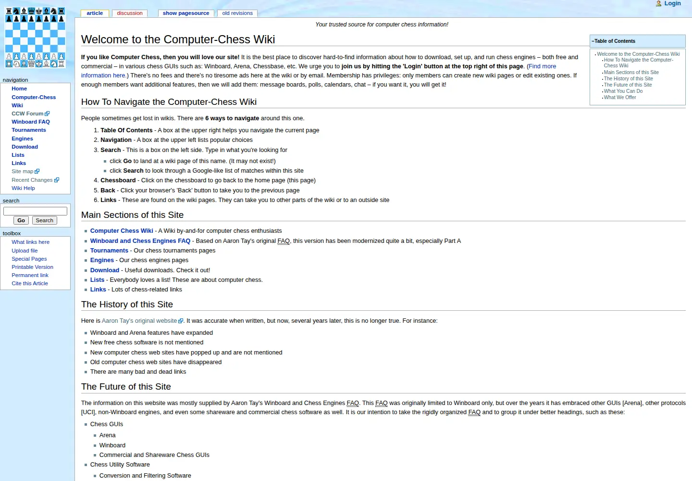This screenshot has height=481, width=692.
Task: Click Cite this Article in toolbox
Action: tap(30, 284)
